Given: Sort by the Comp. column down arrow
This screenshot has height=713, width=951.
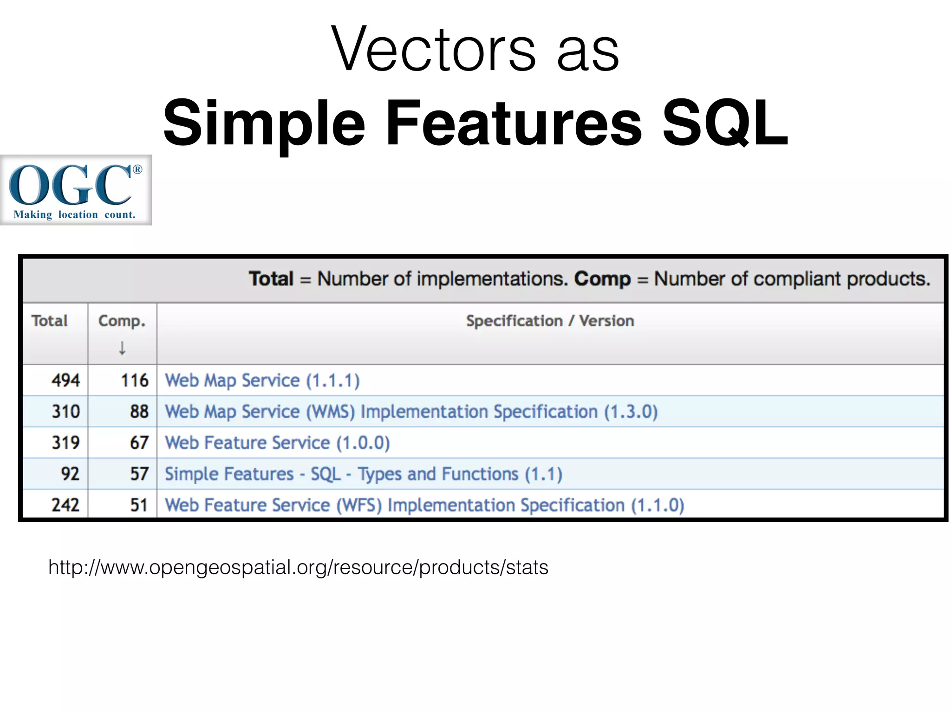Looking at the screenshot, I should tap(122, 348).
